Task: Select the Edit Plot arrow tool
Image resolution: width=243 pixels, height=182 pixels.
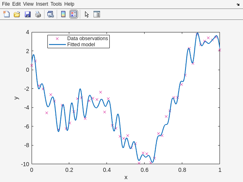Action: coord(86,14)
